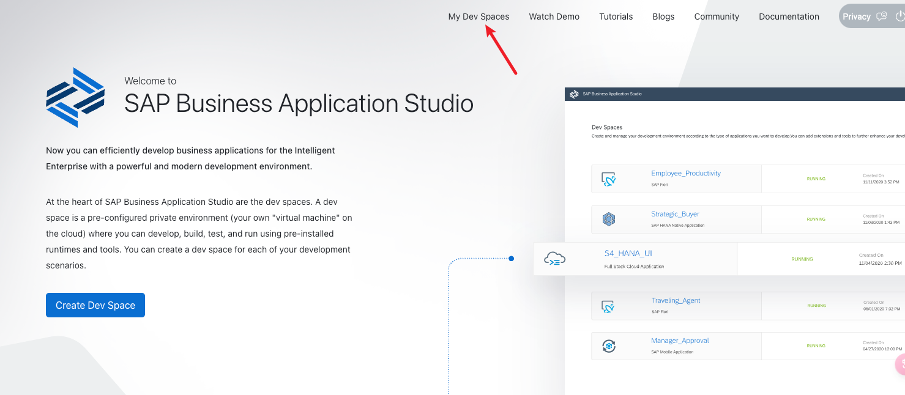Click the SAP Business Application Studio logo
Viewport: 905px width, 395px height.
[75, 97]
